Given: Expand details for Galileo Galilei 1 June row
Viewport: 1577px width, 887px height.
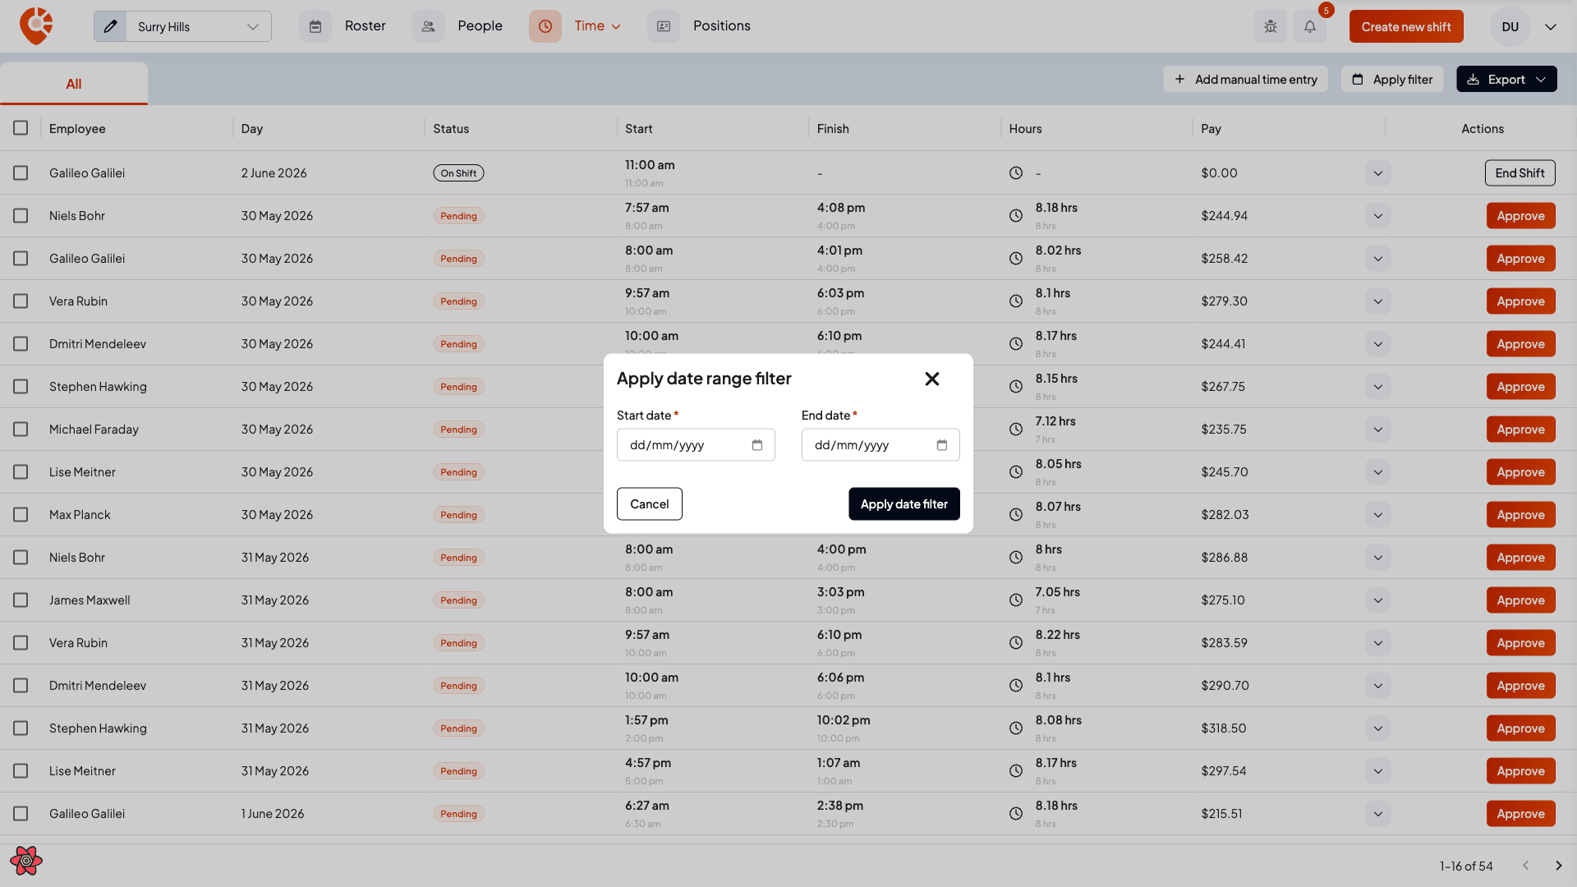Looking at the screenshot, I should [x=1377, y=814].
